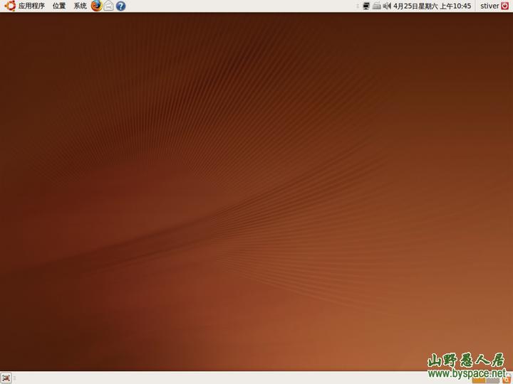Click the keyboard input method tray icon
Screen dimensions: 513x384
[x=377, y=6]
